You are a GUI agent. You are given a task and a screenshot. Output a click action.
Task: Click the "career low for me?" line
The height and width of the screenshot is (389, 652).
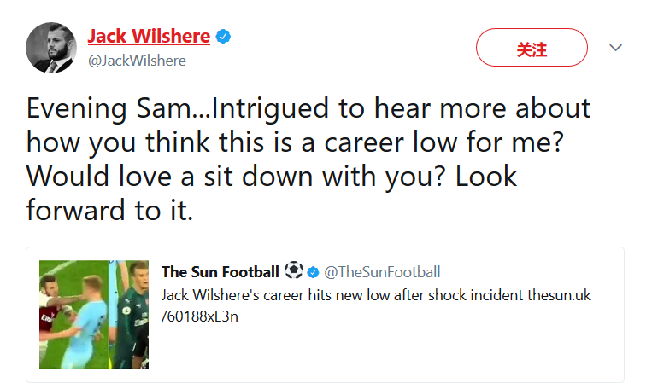tap(427, 142)
